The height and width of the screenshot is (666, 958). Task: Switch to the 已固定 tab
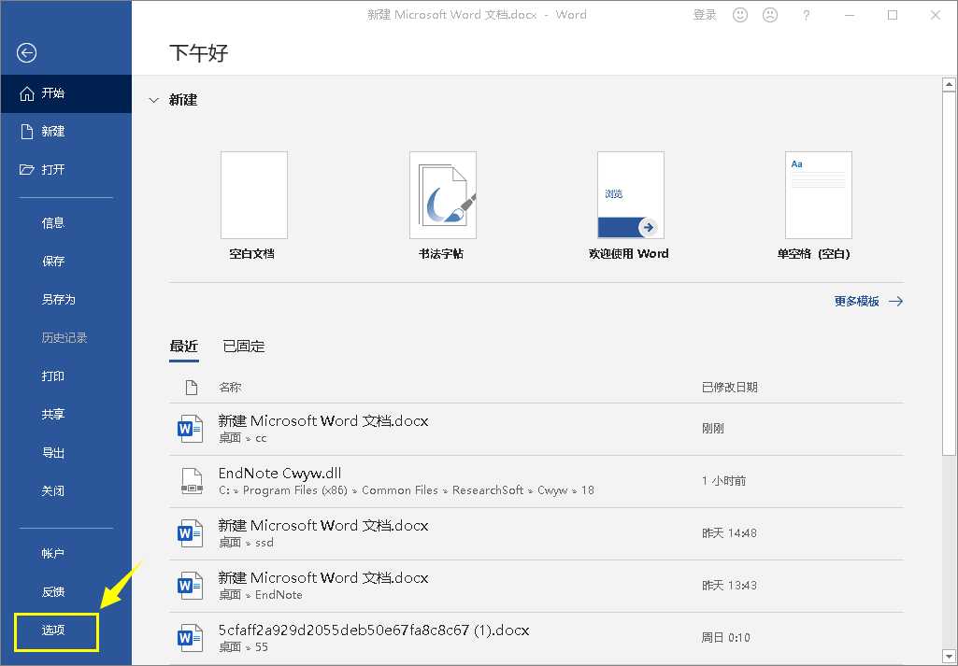(244, 347)
